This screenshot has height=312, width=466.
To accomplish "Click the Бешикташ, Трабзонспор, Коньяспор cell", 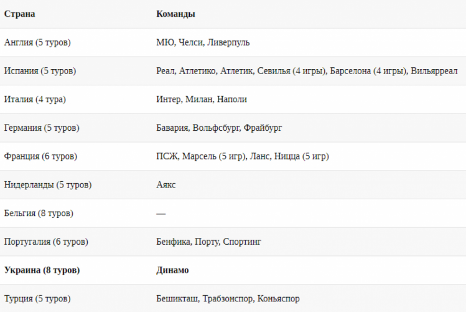I will click(228, 299).
